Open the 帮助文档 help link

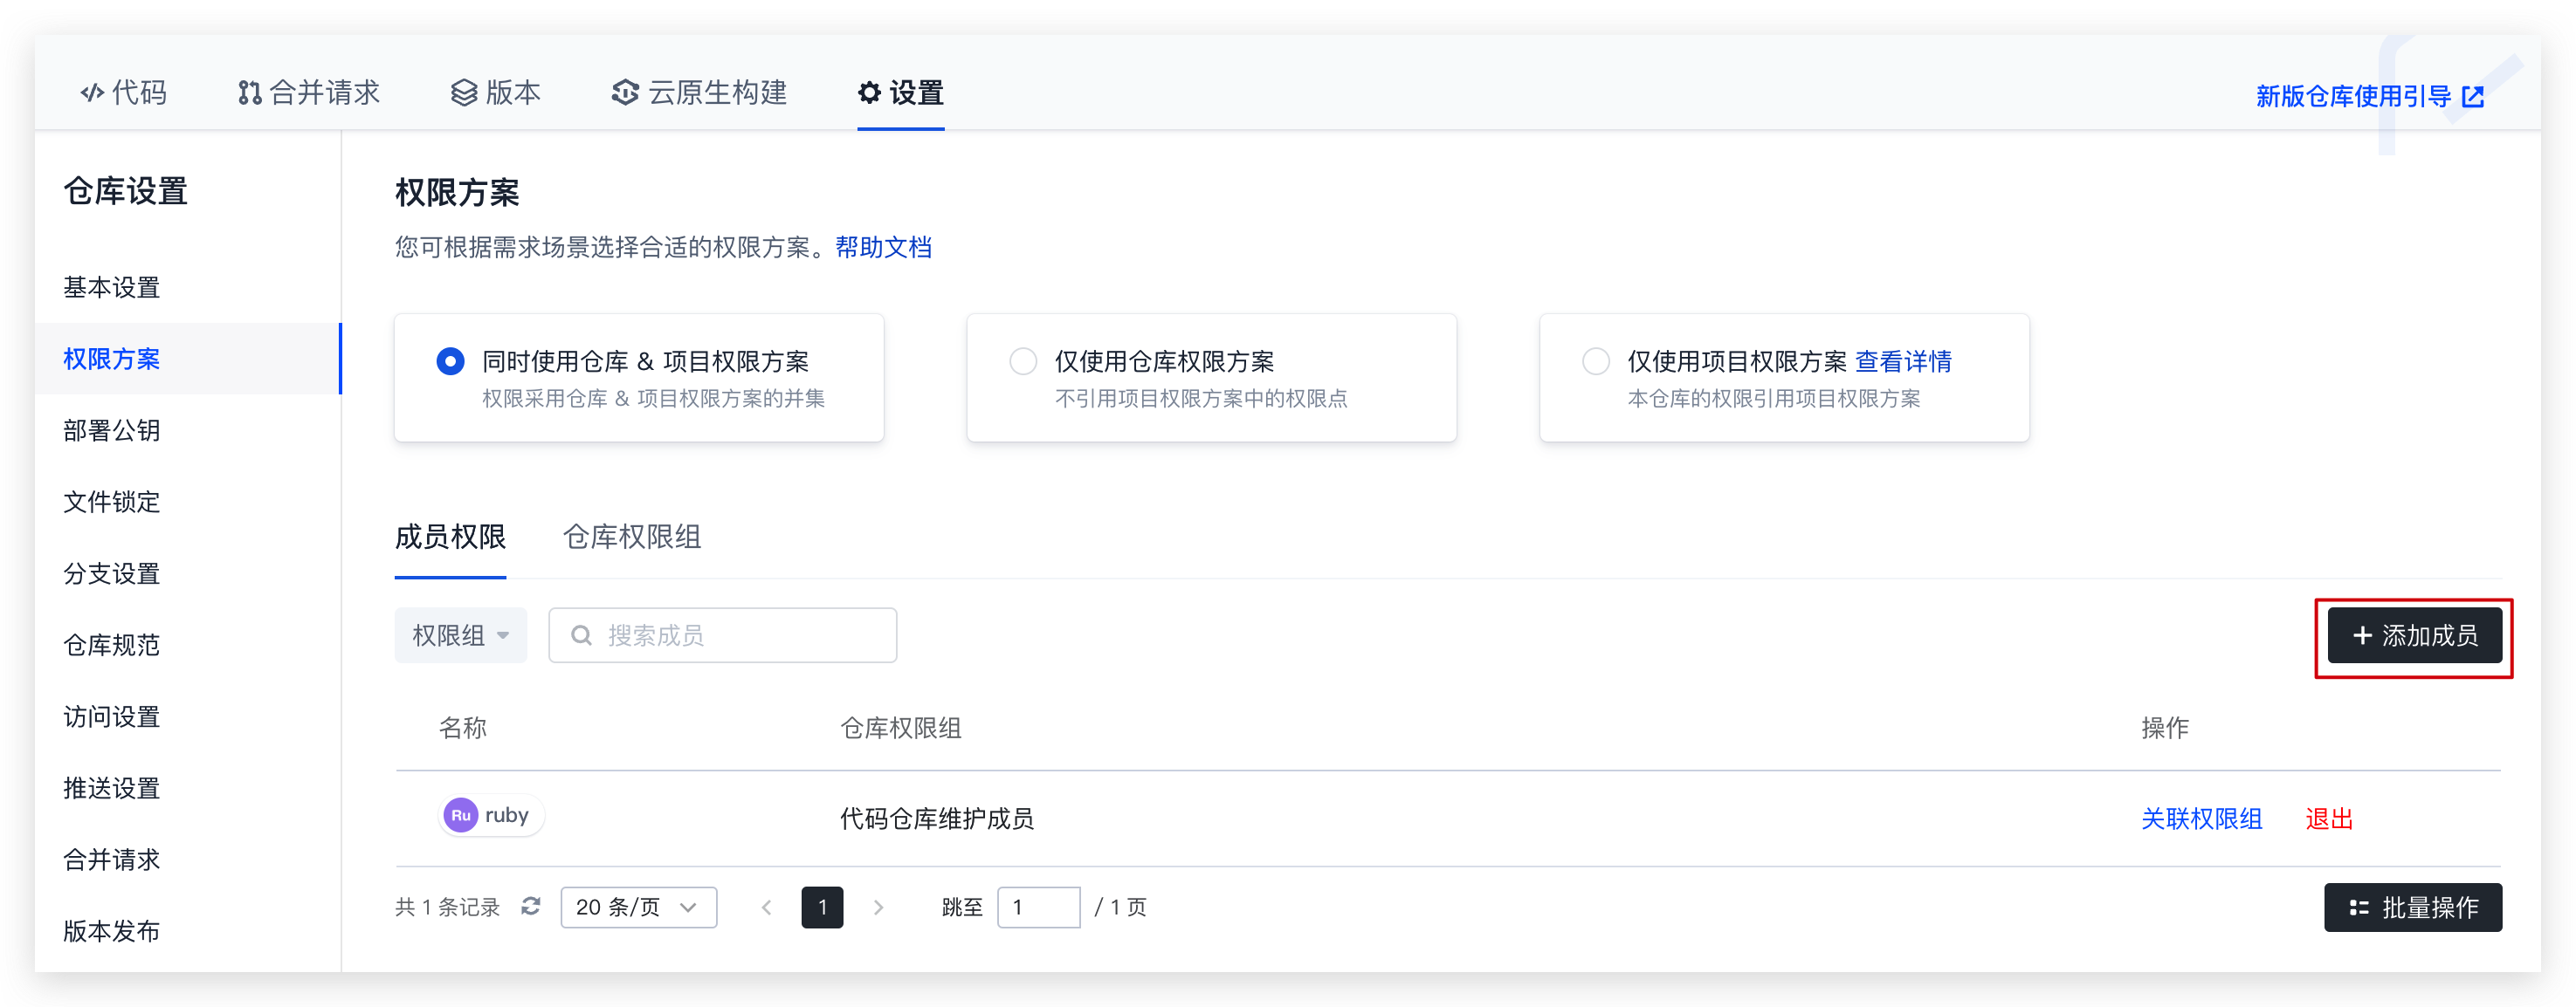[883, 247]
